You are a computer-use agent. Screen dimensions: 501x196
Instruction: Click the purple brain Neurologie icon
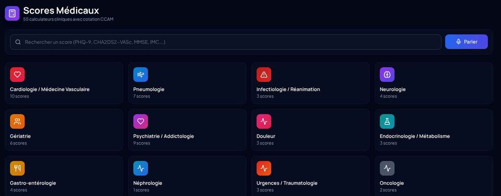[x=387, y=75]
